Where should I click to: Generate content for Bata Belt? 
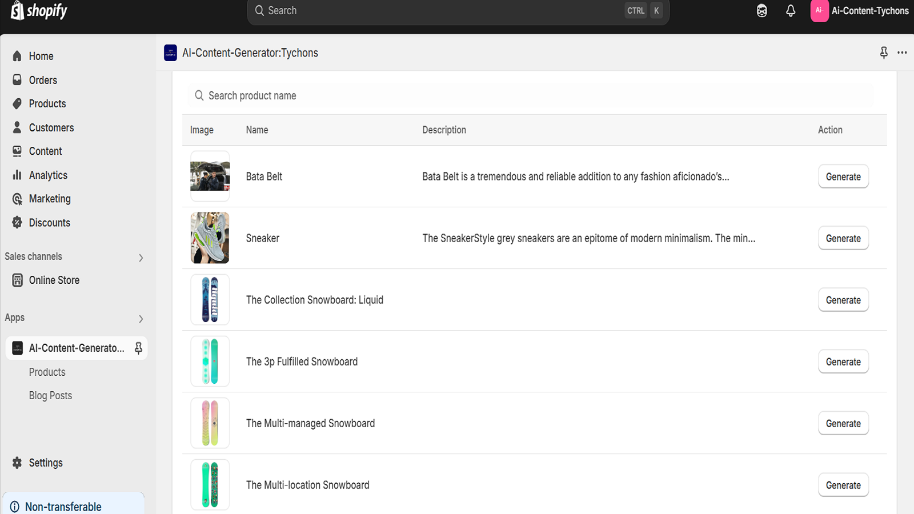[x=843, y=176]
